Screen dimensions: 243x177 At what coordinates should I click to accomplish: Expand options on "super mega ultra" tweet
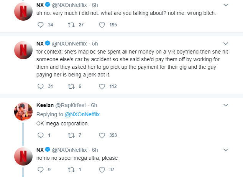tap(226, 149)
